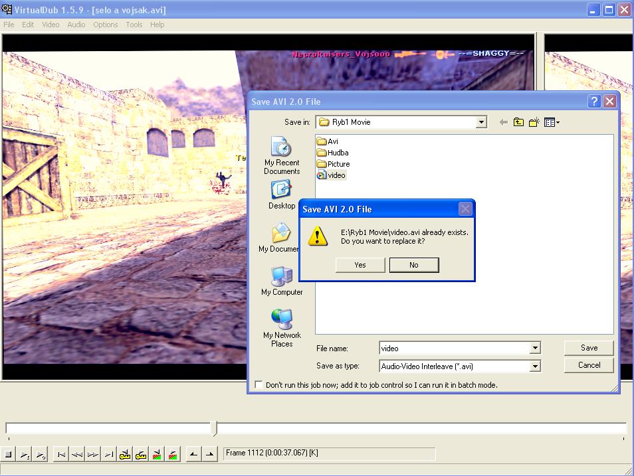Close the Save AVI 2.0 File dialog

(x=609, y=101)
